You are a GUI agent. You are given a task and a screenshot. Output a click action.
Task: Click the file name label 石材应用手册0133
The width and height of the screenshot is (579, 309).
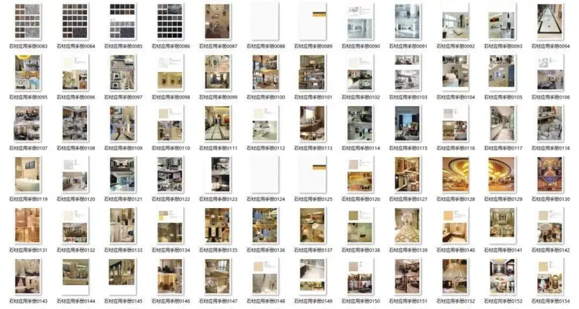point(123,250)
